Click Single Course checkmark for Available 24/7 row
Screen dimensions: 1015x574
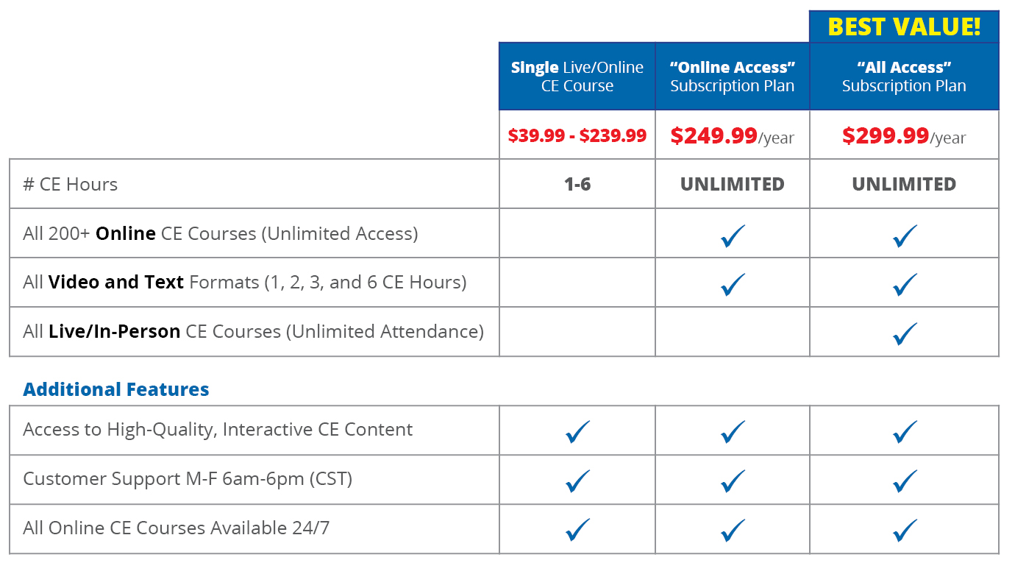point(578,530)
